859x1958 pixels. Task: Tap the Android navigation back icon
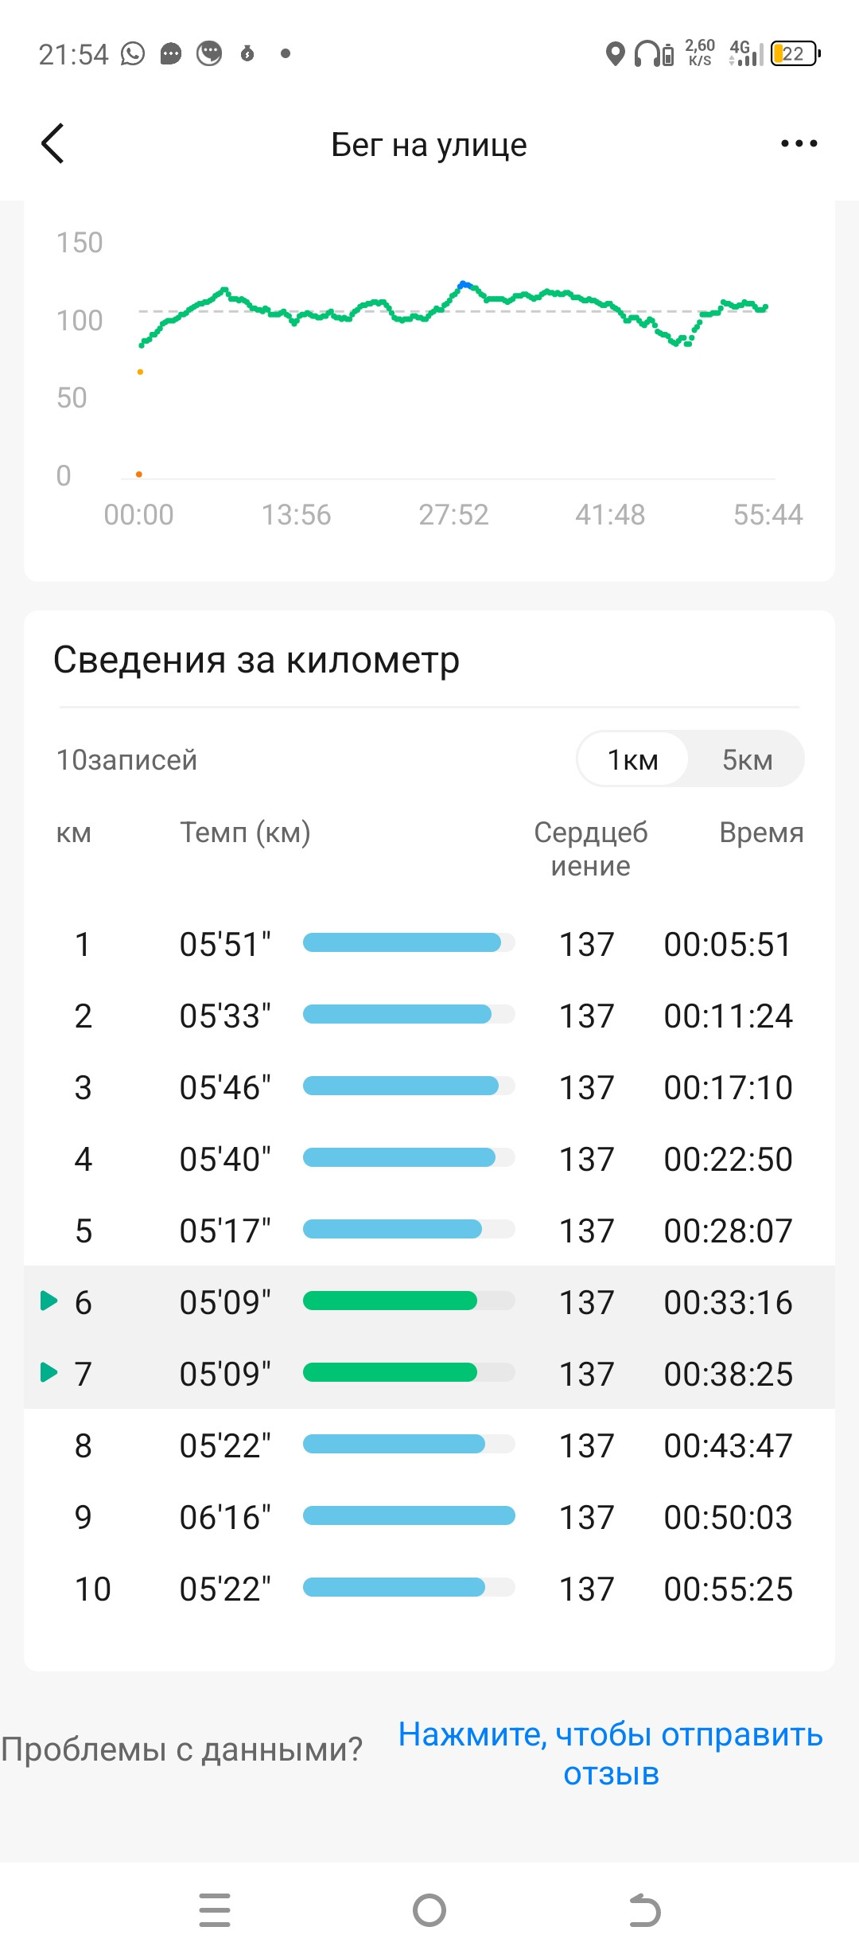click(644, 1910)
